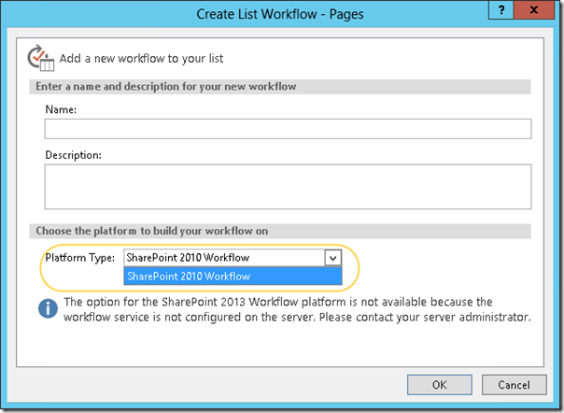Click in the Description text area
Viewport: 564px width, 413px height.
(288, 187)
